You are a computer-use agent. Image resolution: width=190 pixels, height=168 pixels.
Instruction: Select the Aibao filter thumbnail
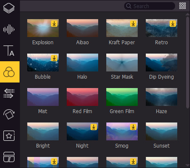(82, 28)
